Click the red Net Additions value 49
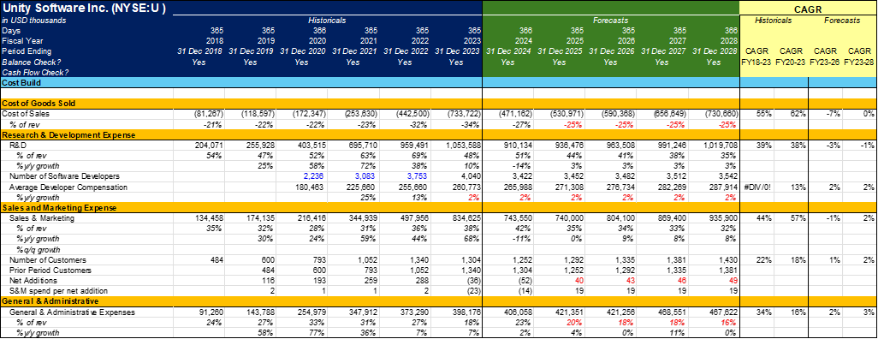The height and width of the screenshot is (339, 878). pos(734,281)
